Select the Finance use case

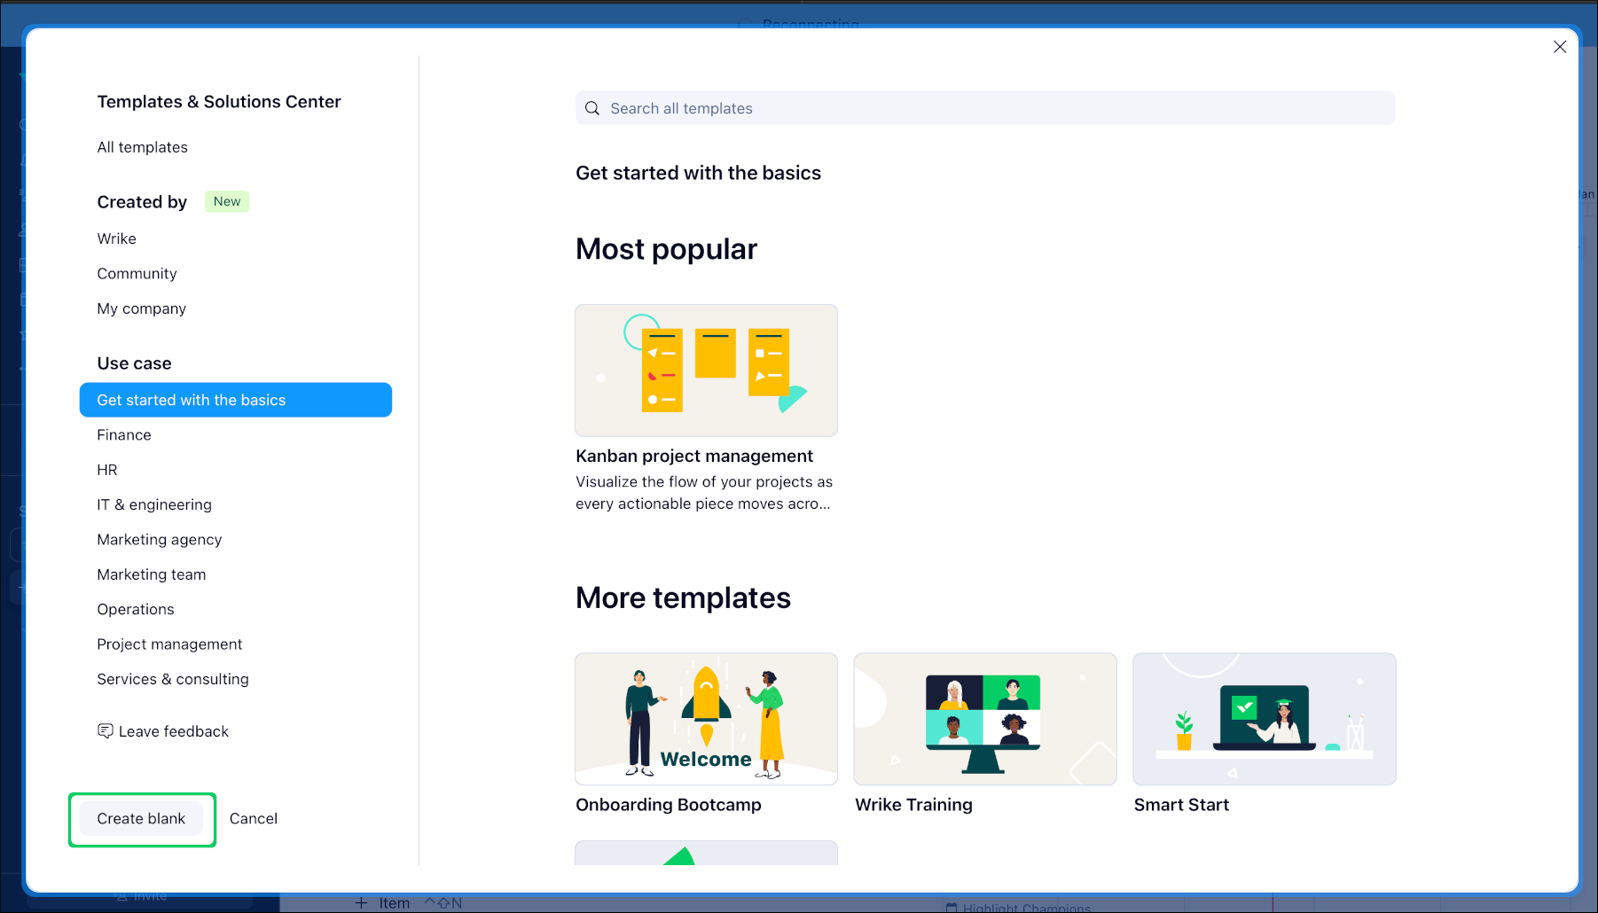click(x=124, y=435)
